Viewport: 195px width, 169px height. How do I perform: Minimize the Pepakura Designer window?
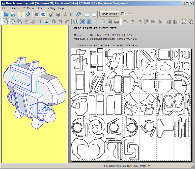183,3
